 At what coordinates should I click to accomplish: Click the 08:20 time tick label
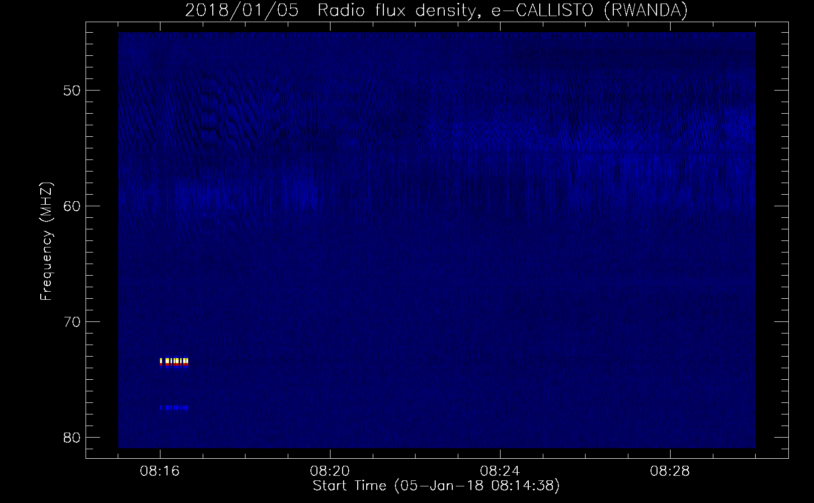tap(330, 471)
